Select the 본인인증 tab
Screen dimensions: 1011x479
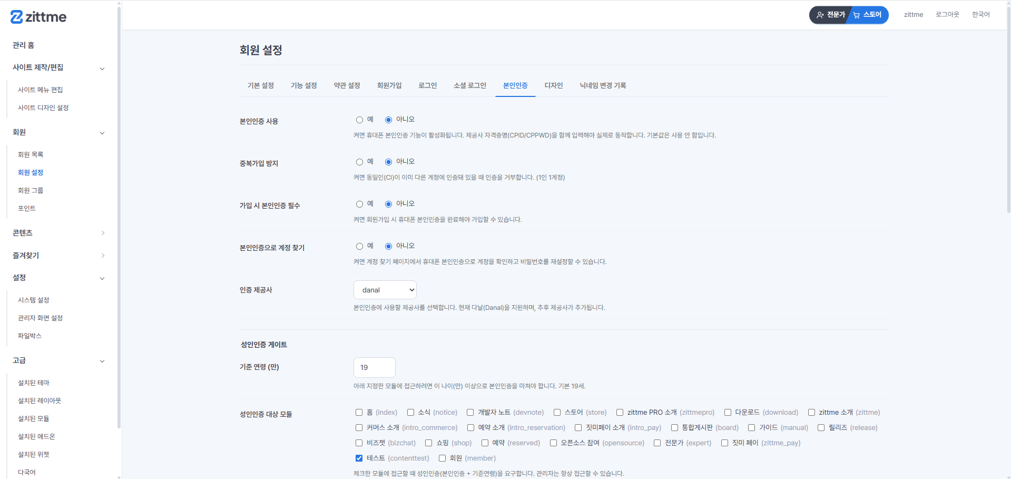[x=515, y=85]
